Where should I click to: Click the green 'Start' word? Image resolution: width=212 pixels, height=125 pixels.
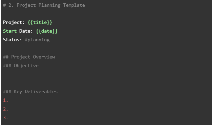tap(10, 31)
